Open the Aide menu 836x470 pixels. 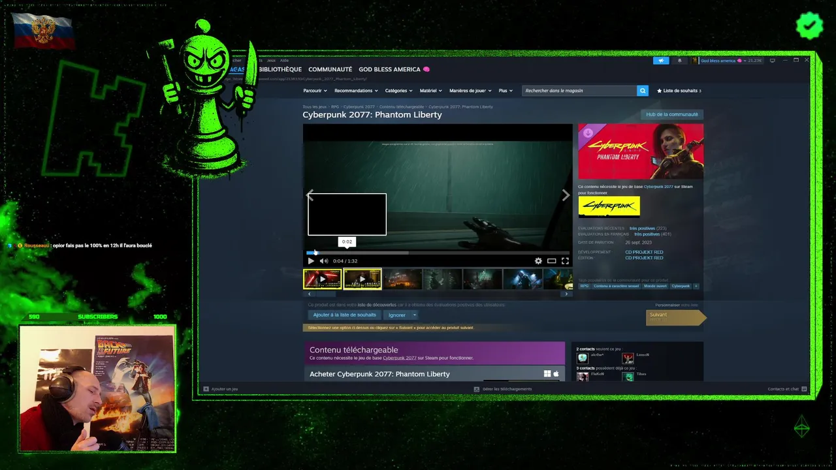coord(284,60)
